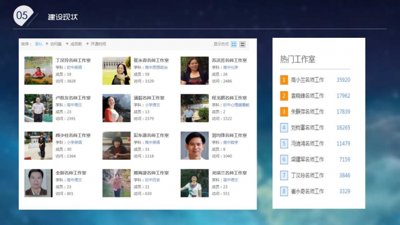Open 程戈鹏名师工作室 card photo
This screenshot has width=400, height=225.
tap(194, 108)
